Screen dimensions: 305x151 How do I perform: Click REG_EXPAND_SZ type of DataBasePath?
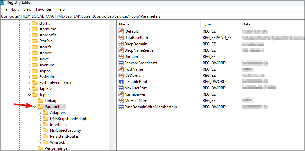click(x=217, y=37)
